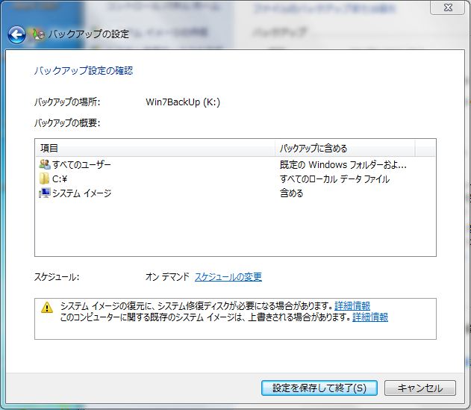The width and height of the screenshot is (471, 410).
Task: Select the すべてのユーザー row
Action: pos(235,164)
